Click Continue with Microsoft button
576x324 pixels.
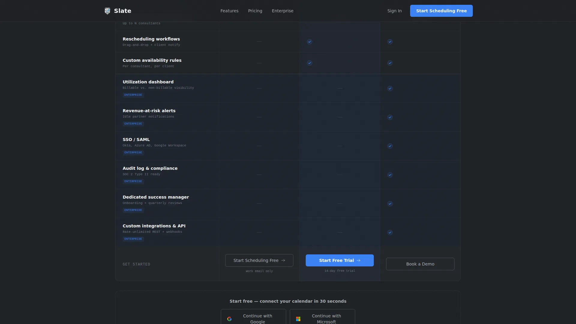click(322, 317)
